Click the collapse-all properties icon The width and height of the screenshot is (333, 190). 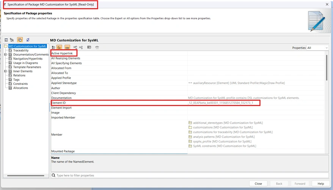(x=81, y=47)
